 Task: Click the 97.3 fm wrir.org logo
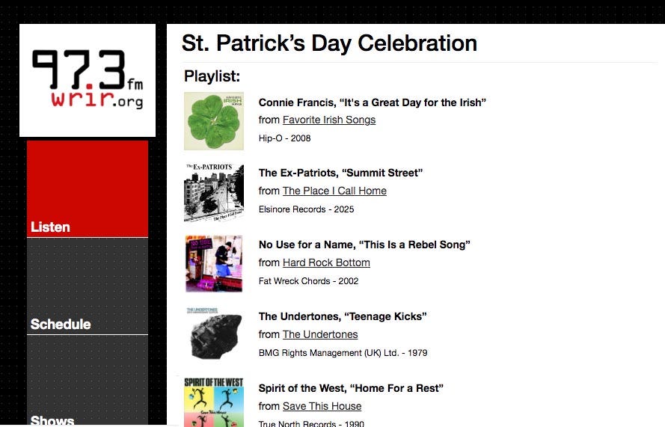click(88, 80)
